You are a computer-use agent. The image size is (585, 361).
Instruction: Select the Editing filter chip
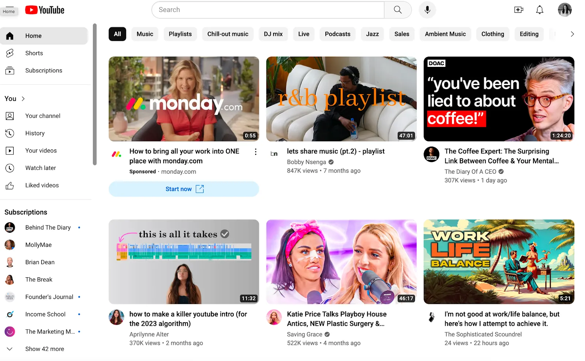529,34
